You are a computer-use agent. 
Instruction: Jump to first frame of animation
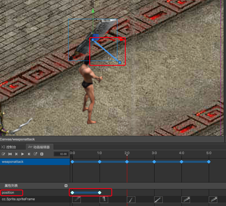pyautogui.click(x=10, y=154)
